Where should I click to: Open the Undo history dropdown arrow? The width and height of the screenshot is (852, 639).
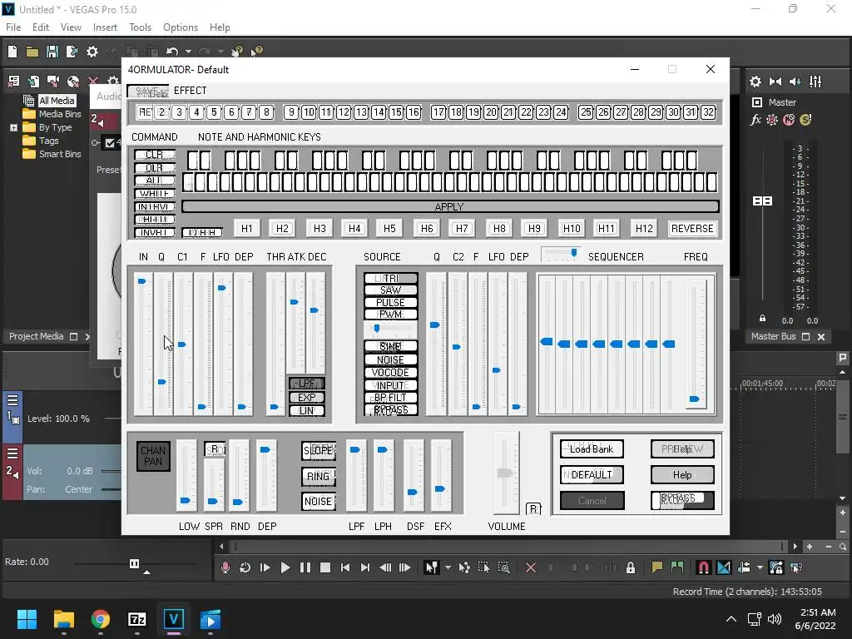(188, 52)
